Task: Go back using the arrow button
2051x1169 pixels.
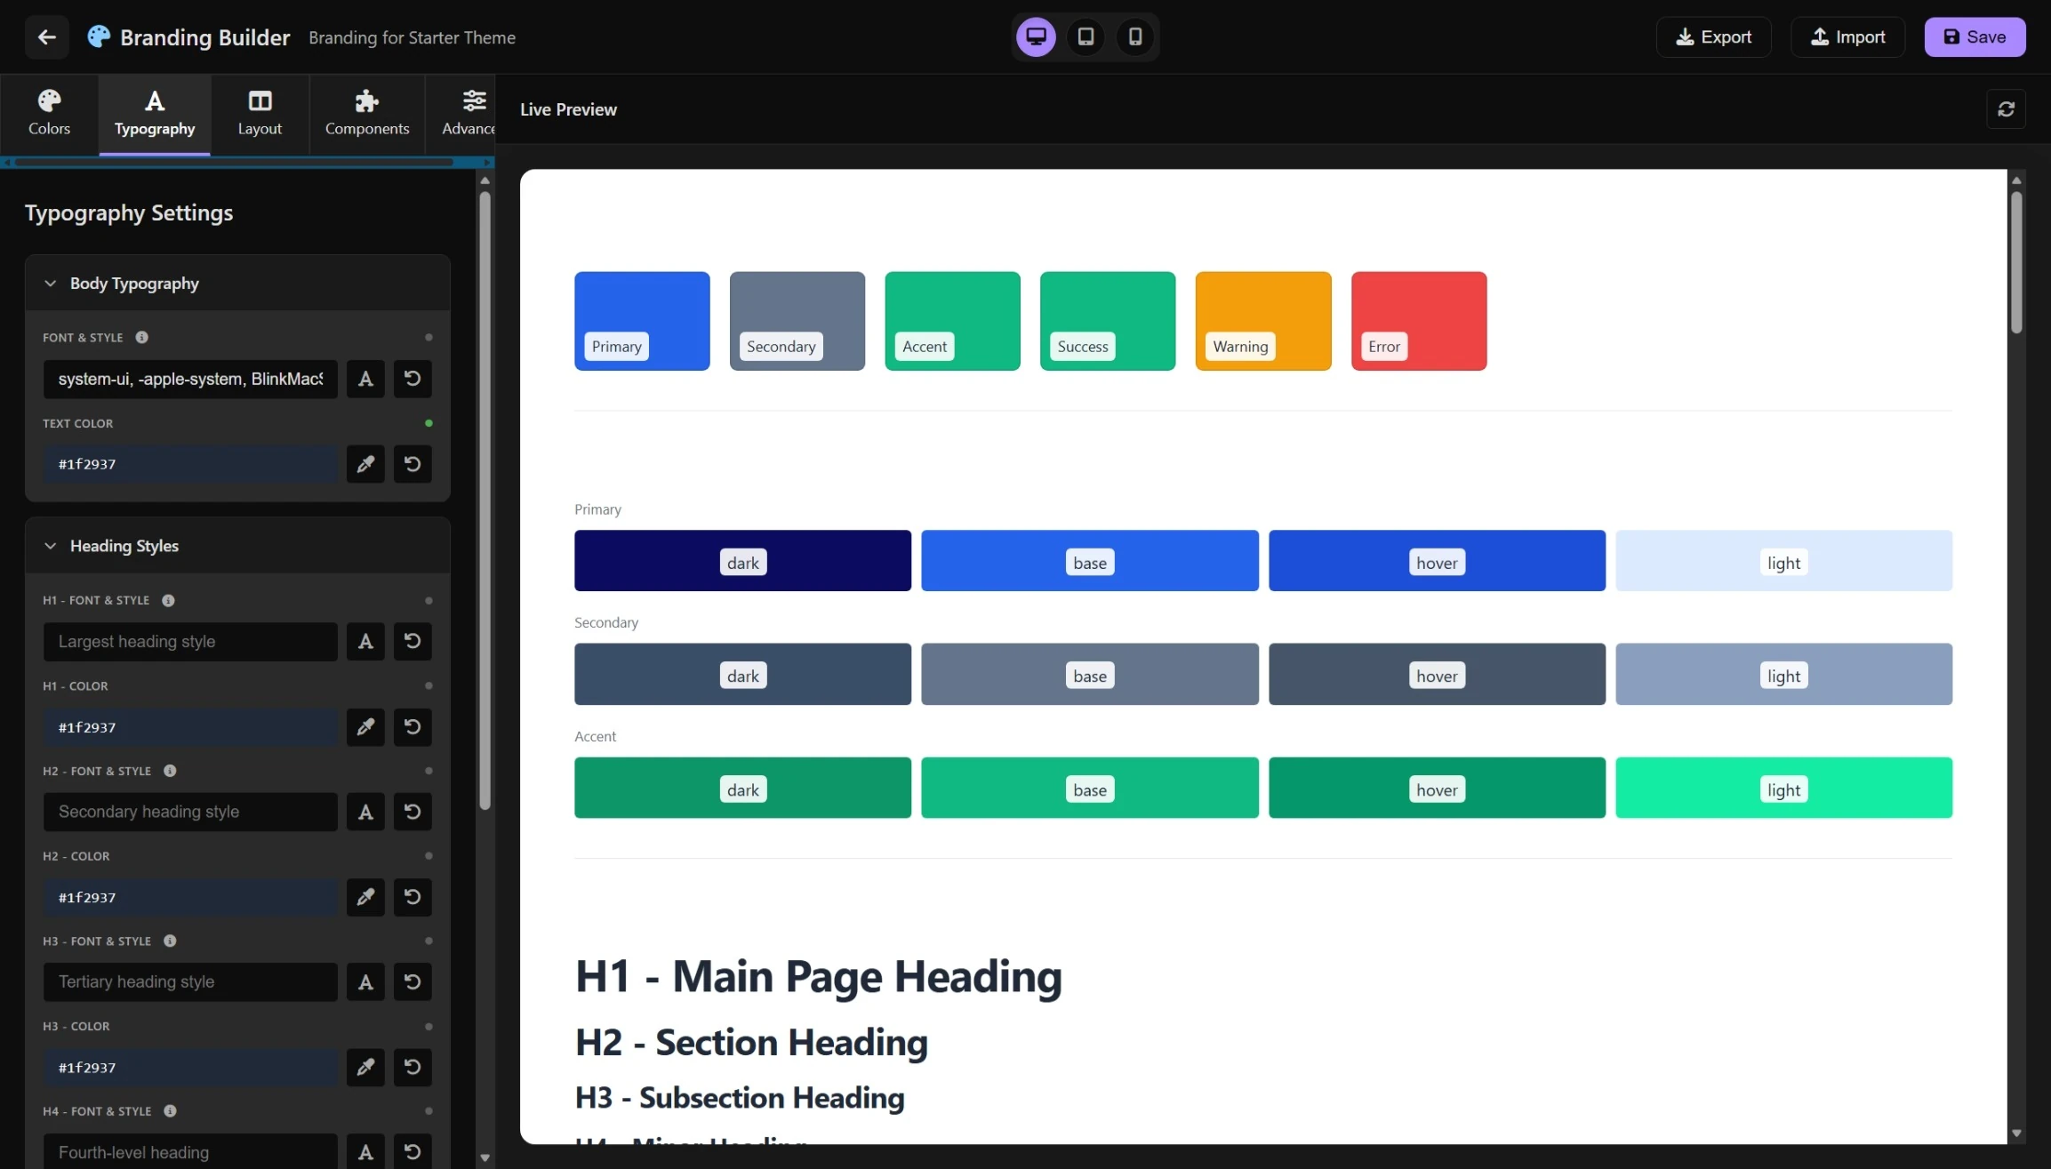Action: click(x=47, y=36)
